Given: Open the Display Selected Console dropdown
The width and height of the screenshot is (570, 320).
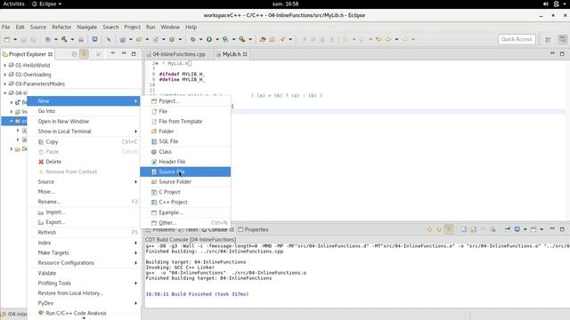Looking at the screenshot, I should tap(525, 229).
